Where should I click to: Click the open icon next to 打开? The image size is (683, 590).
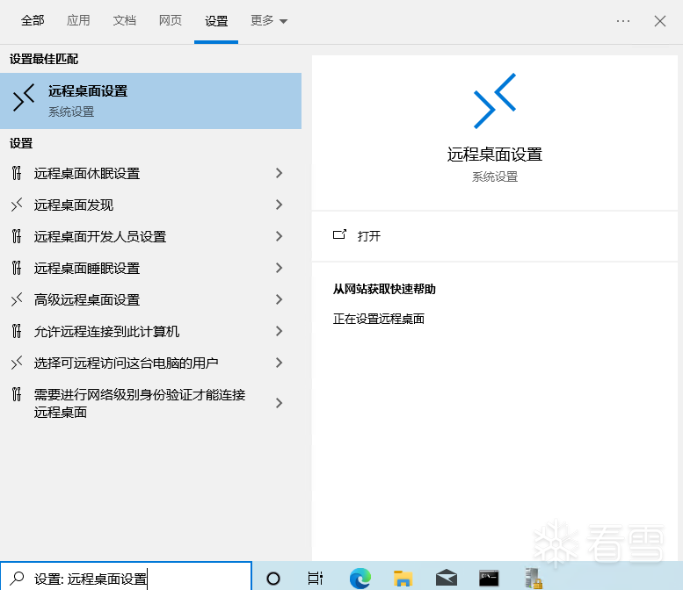(x=340, y=235)
